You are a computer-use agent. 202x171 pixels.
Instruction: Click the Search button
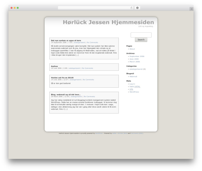pyautogui.click(x=141, y=40)
